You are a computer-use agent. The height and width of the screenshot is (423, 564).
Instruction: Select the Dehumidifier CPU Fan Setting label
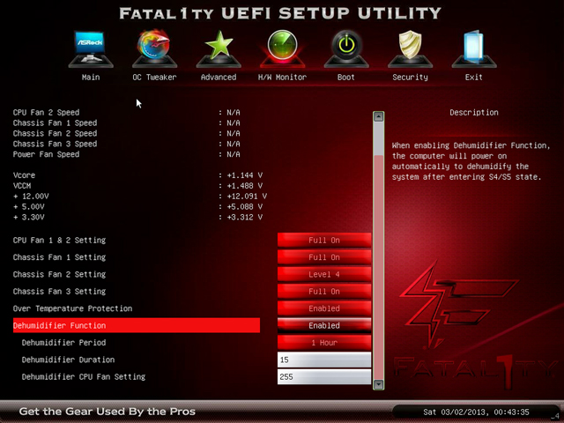tap(84, 376)
